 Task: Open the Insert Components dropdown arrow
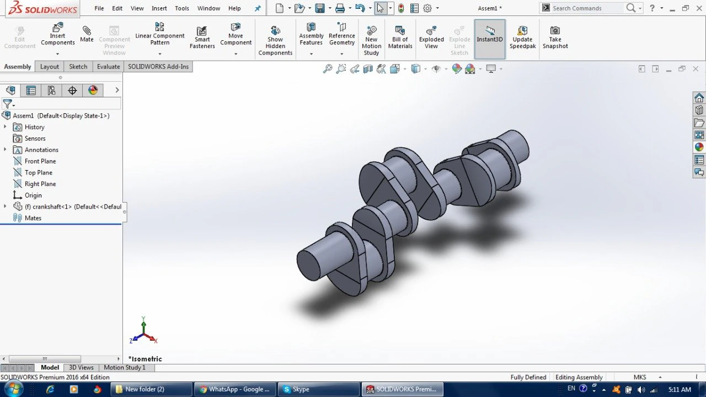(57, 54)
